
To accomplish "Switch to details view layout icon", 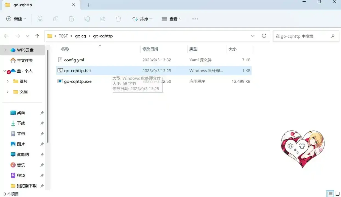I will 330,194.
